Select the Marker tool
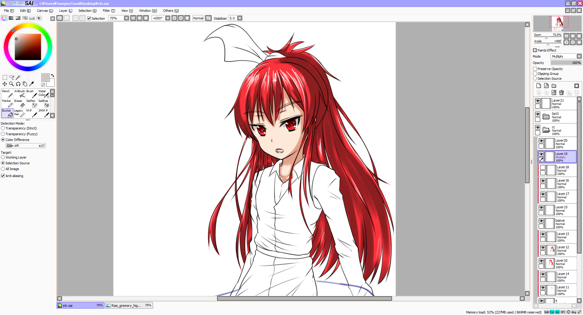This screenshot has width=583, height=315. [x=7, y=103]
